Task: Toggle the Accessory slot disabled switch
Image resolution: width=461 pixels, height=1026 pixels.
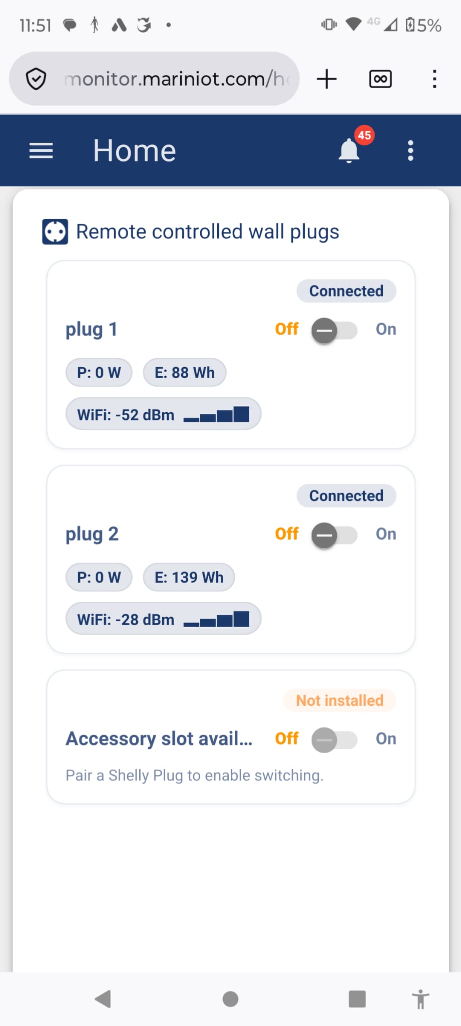Action: 334,740
